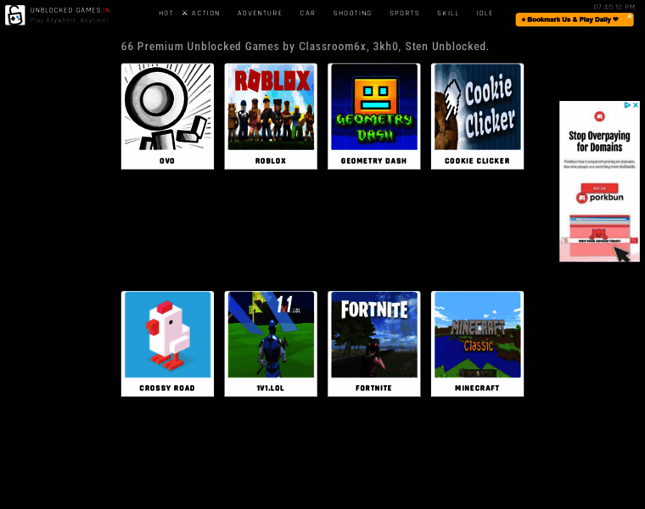Click the MINECRAFT title label
Viewport: 645px width, 509px height.
click(477, 389)
